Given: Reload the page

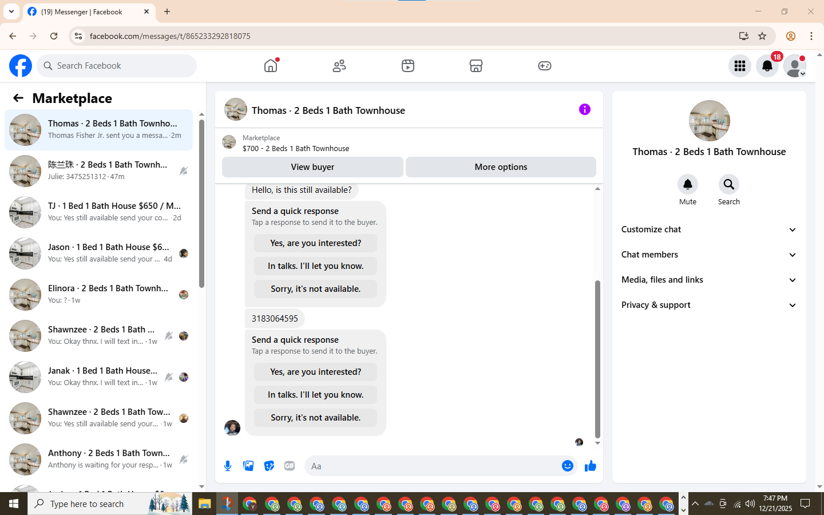Looking at the screenshot, I should pos(54,36).
